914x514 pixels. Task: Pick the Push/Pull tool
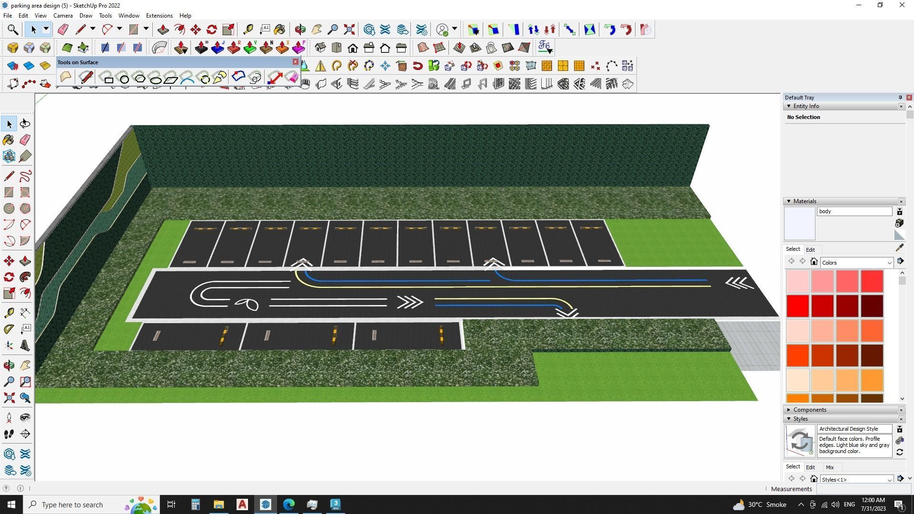(25, 261)
